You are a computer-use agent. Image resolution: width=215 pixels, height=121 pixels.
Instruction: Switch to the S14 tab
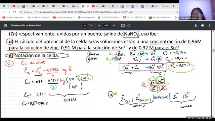coord(56,6)
